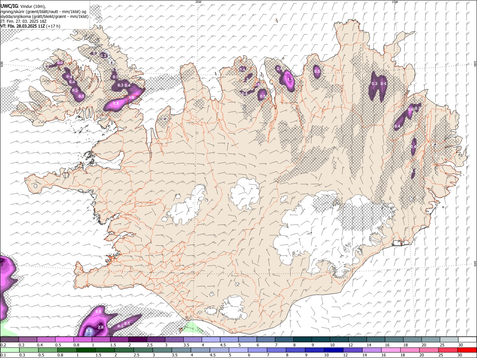Screen dimensions: 477x358
Task: Click the white Mýrdalsjökull glacier near south coast
Action: [233, 308]
